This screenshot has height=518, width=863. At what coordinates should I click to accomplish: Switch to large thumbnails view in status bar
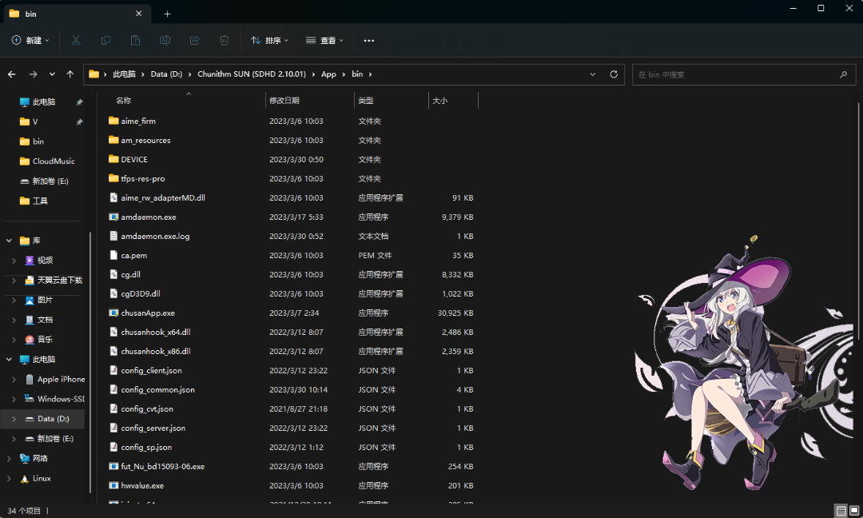pos(853,510)
